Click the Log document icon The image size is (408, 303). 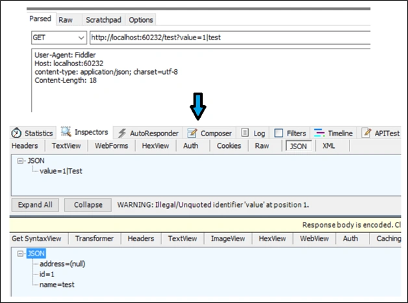tap(244, 132)
